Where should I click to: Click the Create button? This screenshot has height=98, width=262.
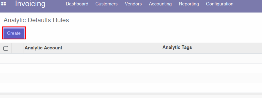coord(14,33)
